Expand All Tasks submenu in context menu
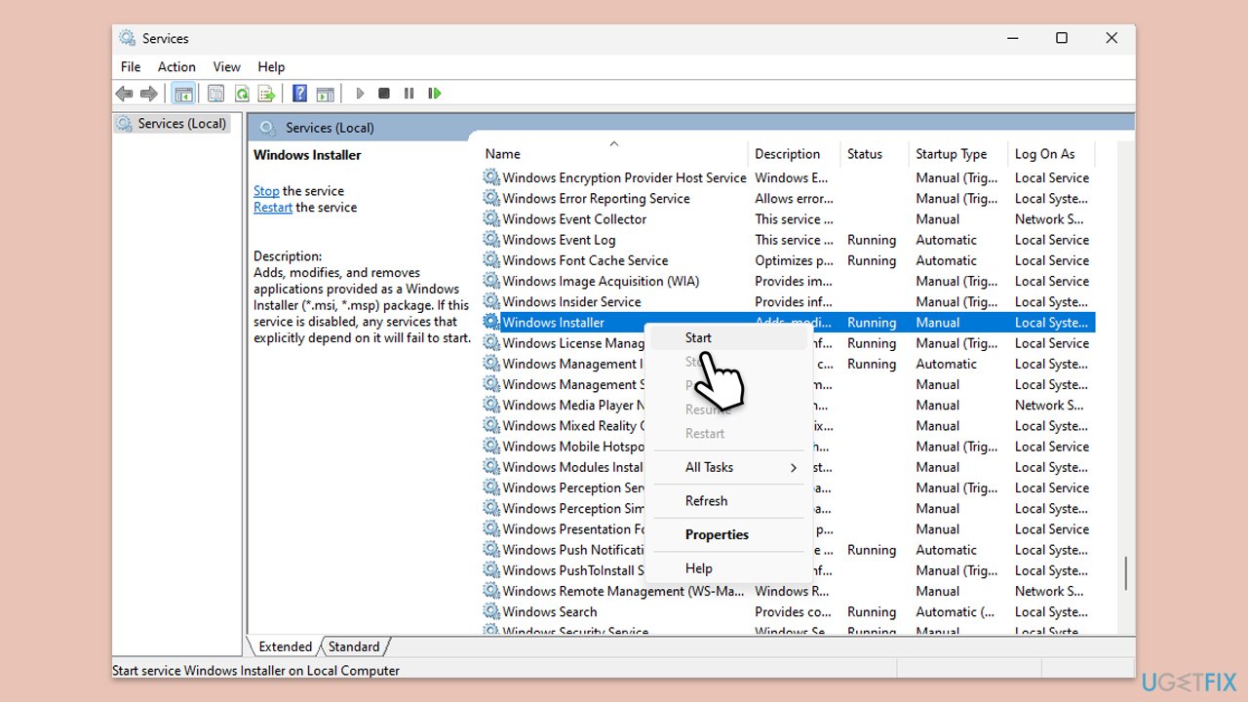Viewport: 1248px width, 702px height. [728, 467]
